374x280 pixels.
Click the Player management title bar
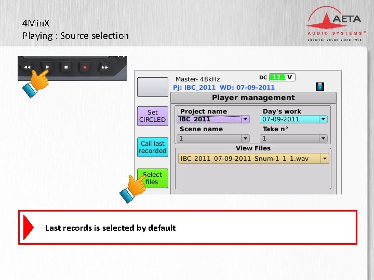click(253, 97)
